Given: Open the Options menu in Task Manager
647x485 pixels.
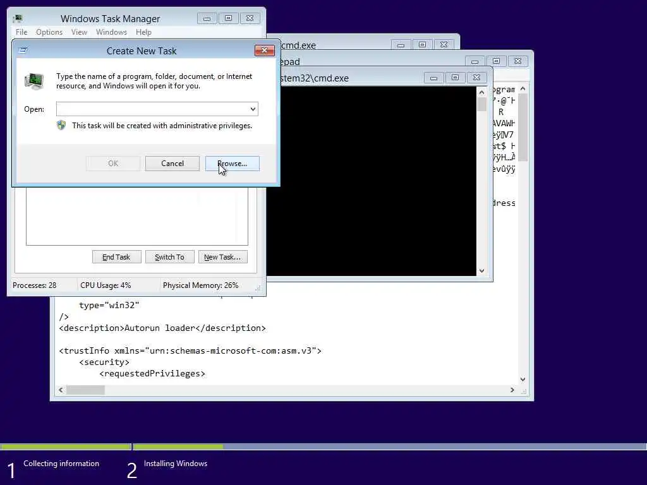Looking at the screenshot, I should [49, 32].
